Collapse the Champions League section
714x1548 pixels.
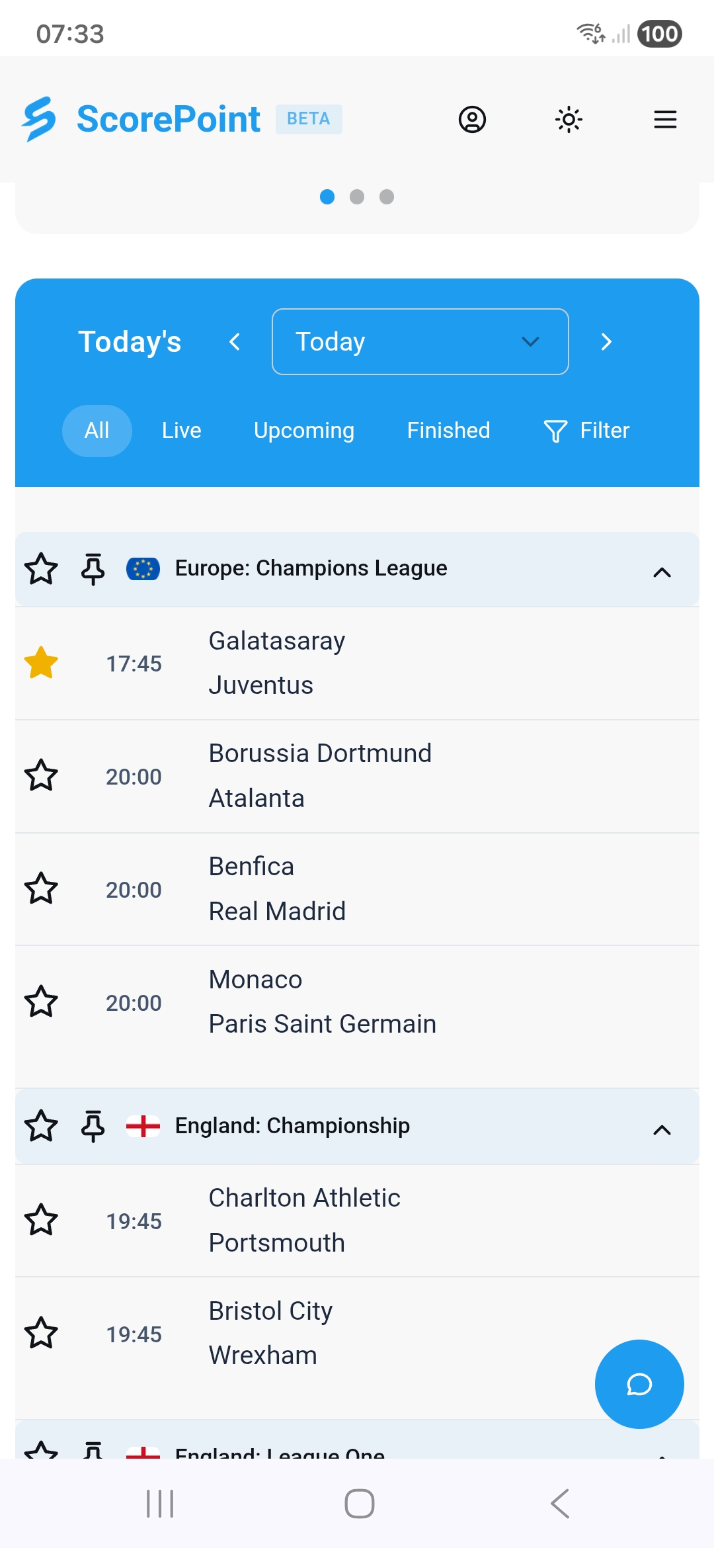click(x=662, y=572)
